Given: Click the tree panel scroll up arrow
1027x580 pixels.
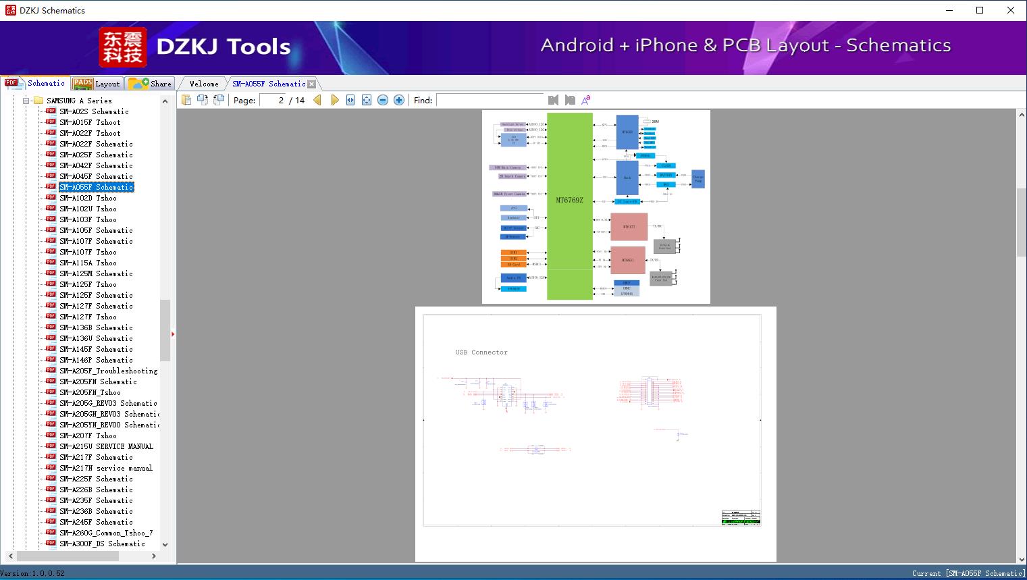Looking at the screenshot, I should (165, 101).
